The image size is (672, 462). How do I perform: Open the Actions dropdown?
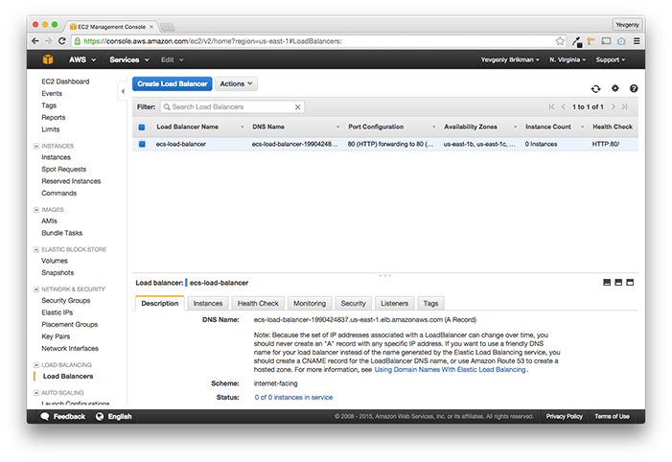coord(236,84)
